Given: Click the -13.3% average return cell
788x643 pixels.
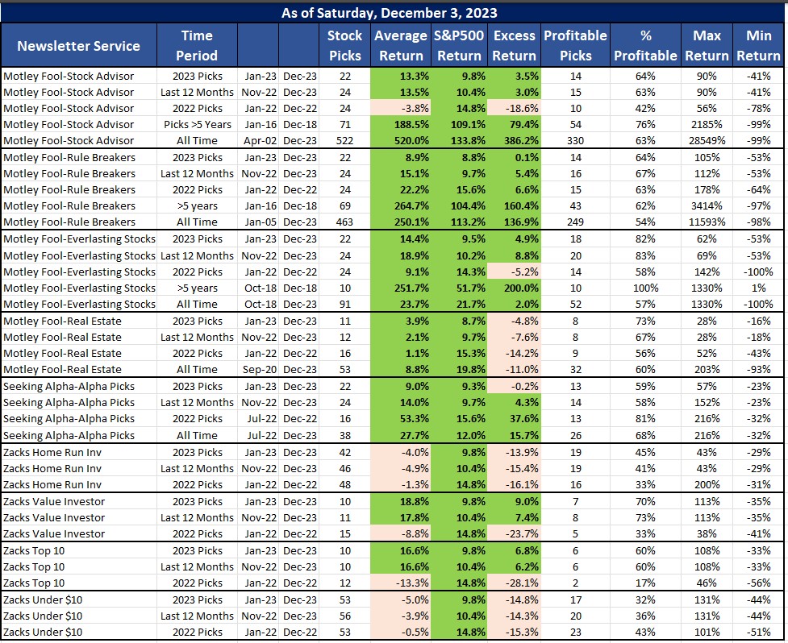Looking at the screenshot, I should [401, 583].
